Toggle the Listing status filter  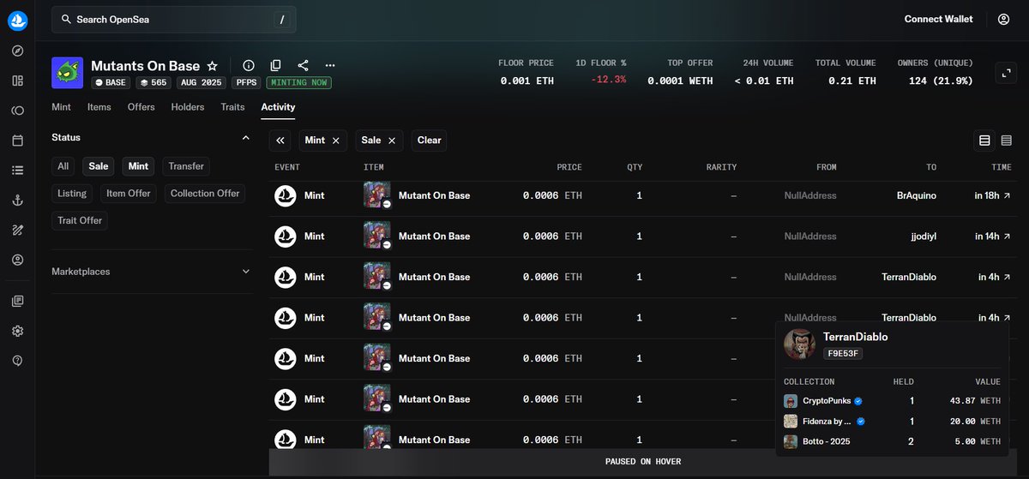pyautogui.click(x=72, y=194)
